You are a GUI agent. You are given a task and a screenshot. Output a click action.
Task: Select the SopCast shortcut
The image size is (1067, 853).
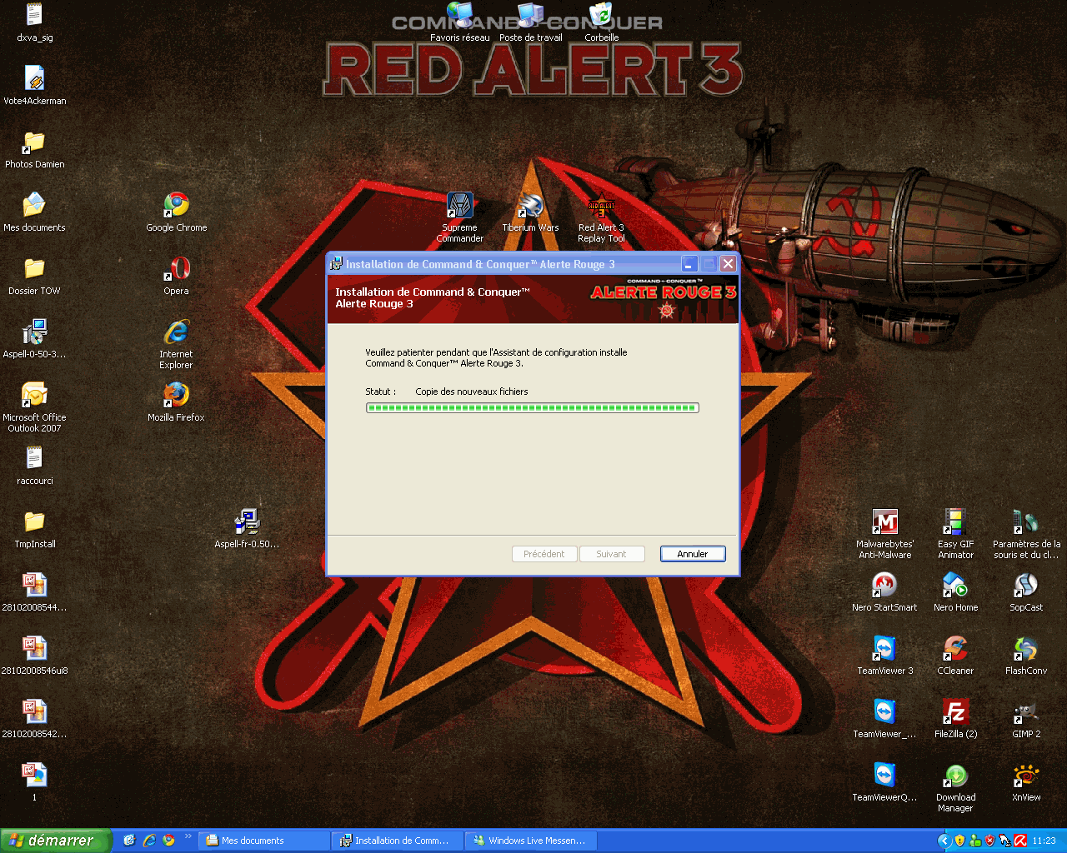(x=1026, y=592)
